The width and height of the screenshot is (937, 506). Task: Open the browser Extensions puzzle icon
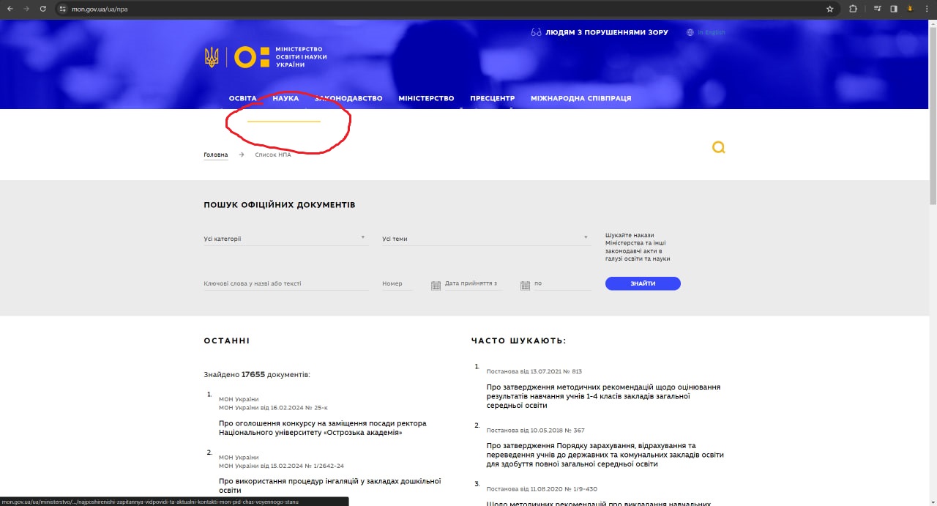(x=853, y=9)
